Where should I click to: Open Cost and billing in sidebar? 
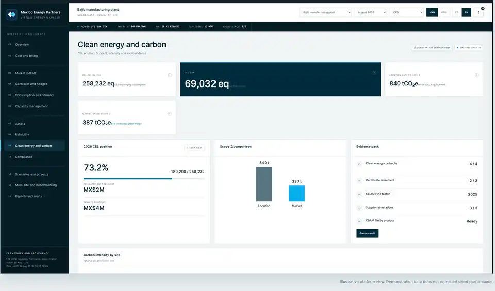[x=35, y=56]
